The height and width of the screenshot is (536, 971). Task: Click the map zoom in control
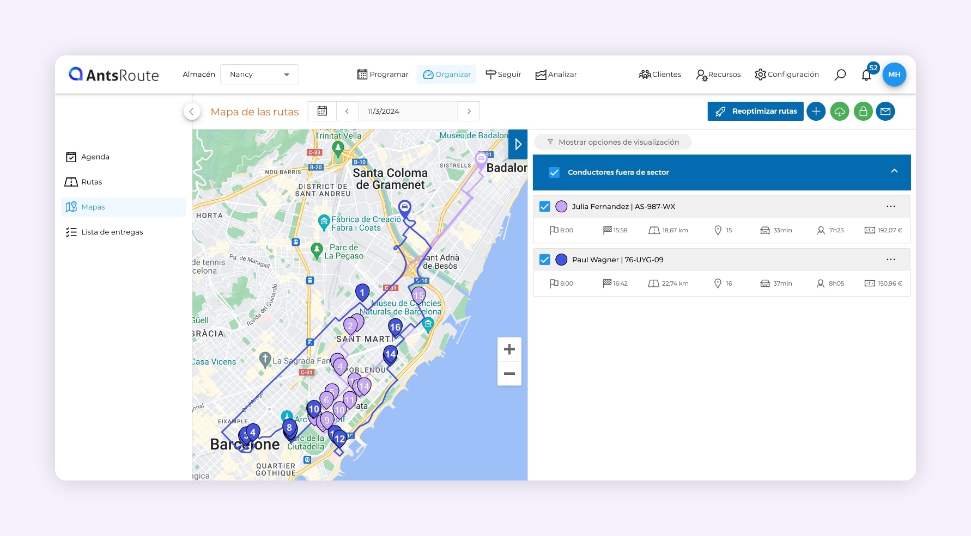click(x=509, y=349)
